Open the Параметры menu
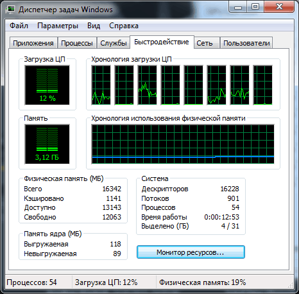 [58, 26]
